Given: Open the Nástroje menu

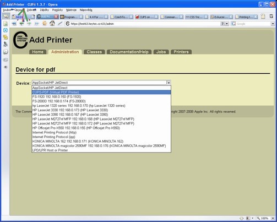Looking at the screenshot, I should click(71, 10).
